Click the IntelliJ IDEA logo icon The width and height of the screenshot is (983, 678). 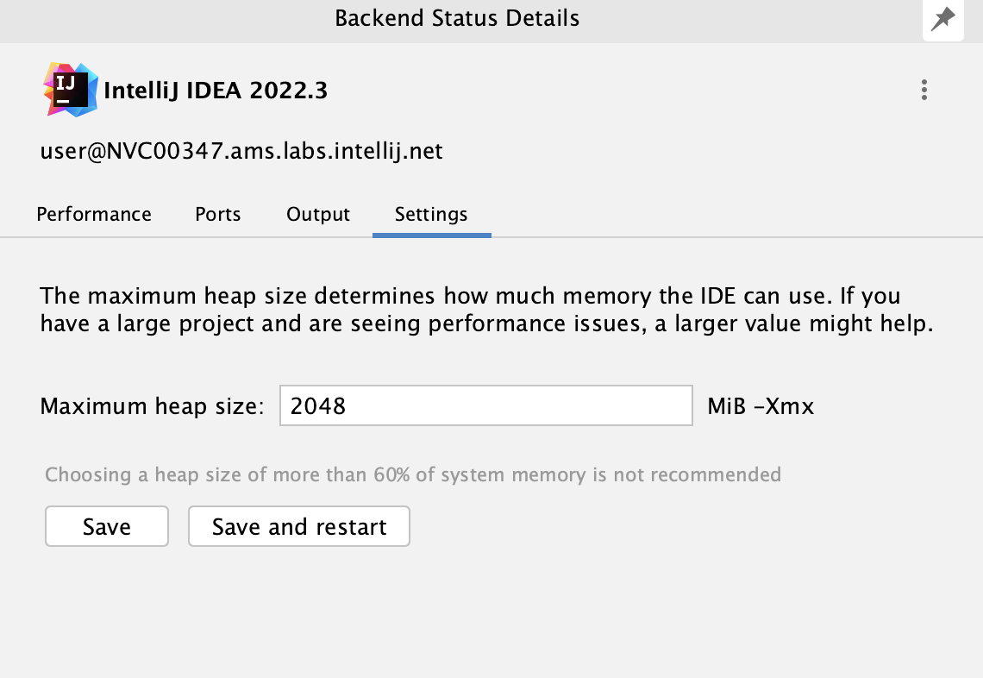click(70, 89)
